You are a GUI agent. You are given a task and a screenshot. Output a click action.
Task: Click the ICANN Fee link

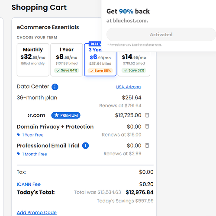pyautogui.click(x=29, y=184)
